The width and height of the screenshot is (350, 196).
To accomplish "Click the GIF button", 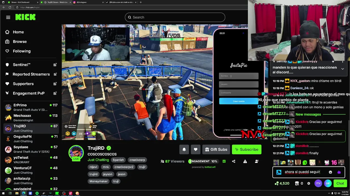I will point(328,183).
